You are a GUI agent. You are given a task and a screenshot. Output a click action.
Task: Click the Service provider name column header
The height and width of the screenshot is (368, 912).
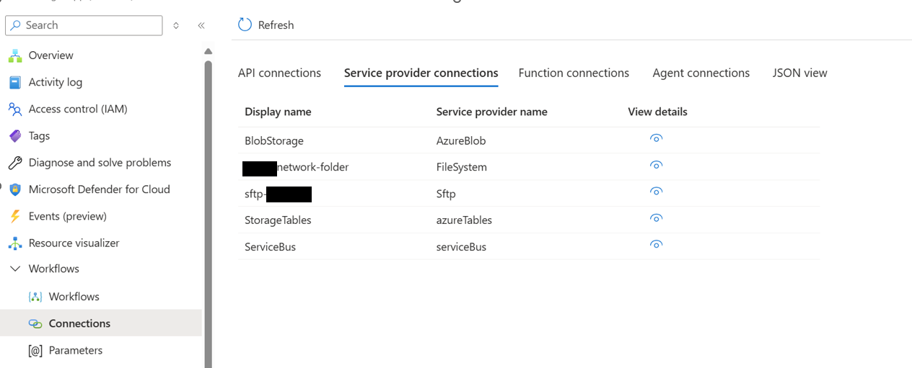491,112
